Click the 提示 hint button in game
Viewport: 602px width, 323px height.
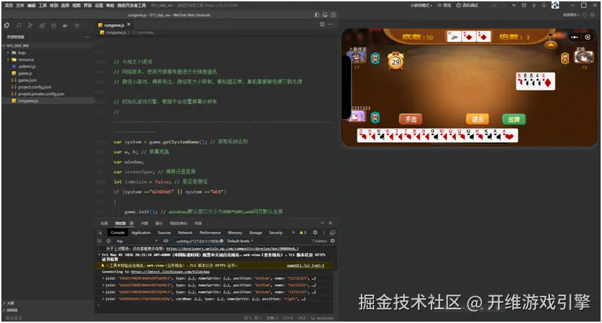click(x=477, y=119)
